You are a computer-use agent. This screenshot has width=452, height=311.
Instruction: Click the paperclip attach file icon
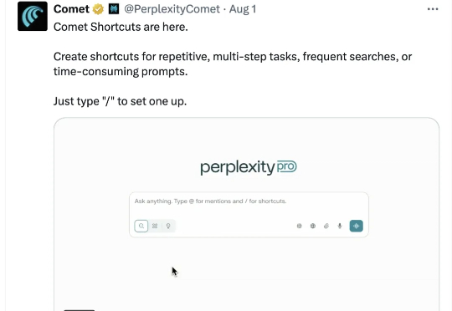pyautogui.click(x=326, y=226)
